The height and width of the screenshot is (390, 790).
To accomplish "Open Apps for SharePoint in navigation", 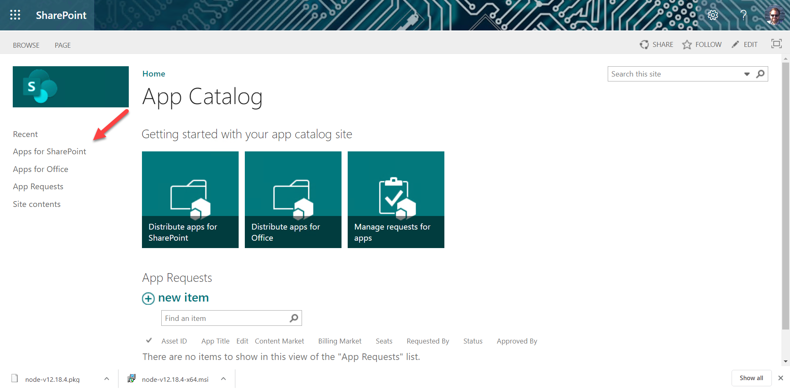I will pos(49,151).
